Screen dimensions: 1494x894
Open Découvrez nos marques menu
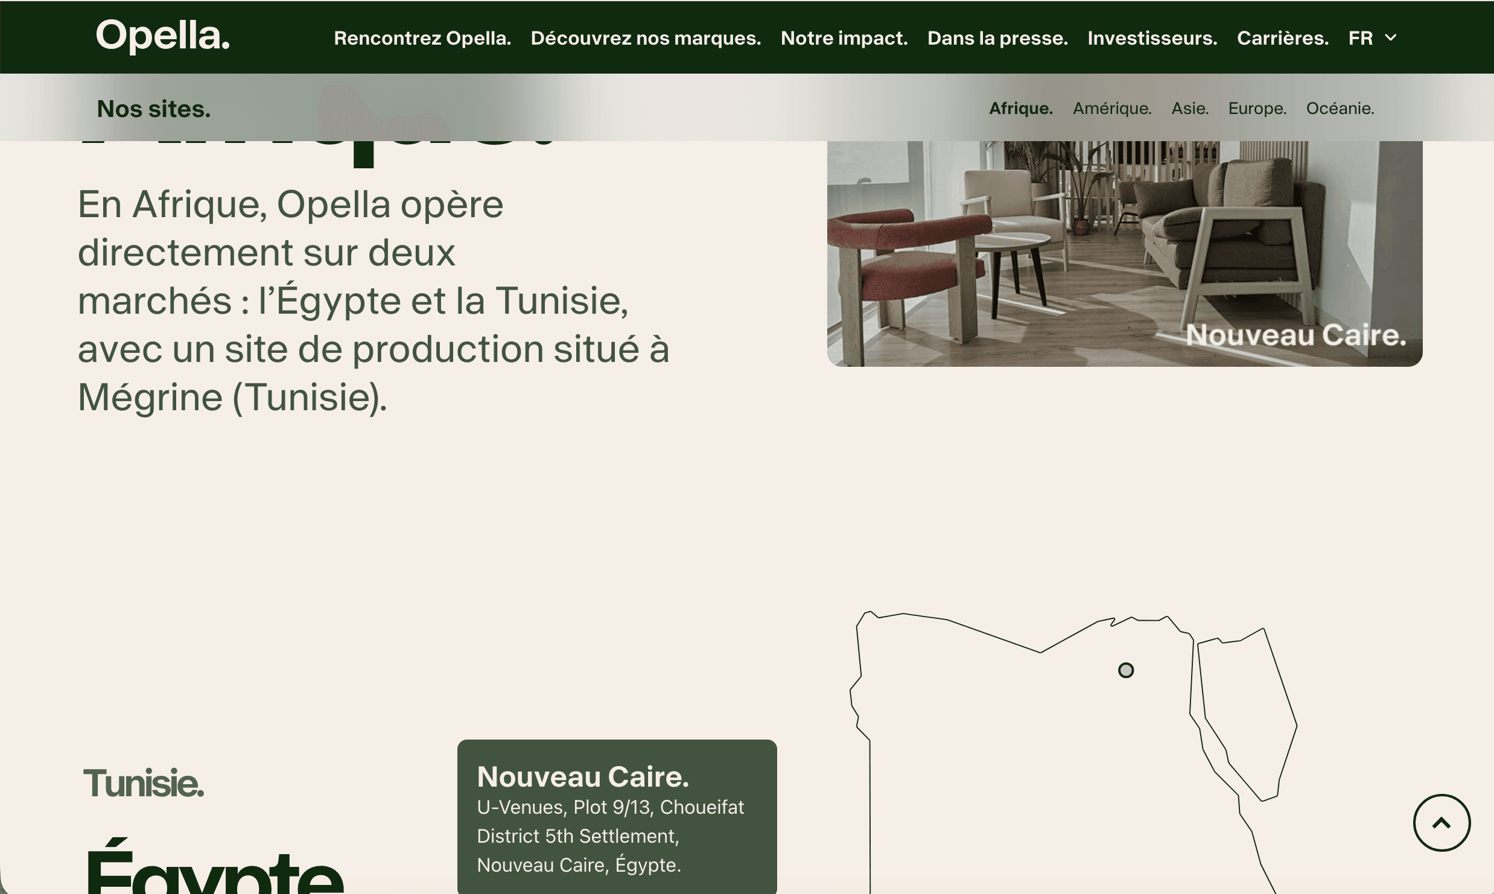point(646,38)
